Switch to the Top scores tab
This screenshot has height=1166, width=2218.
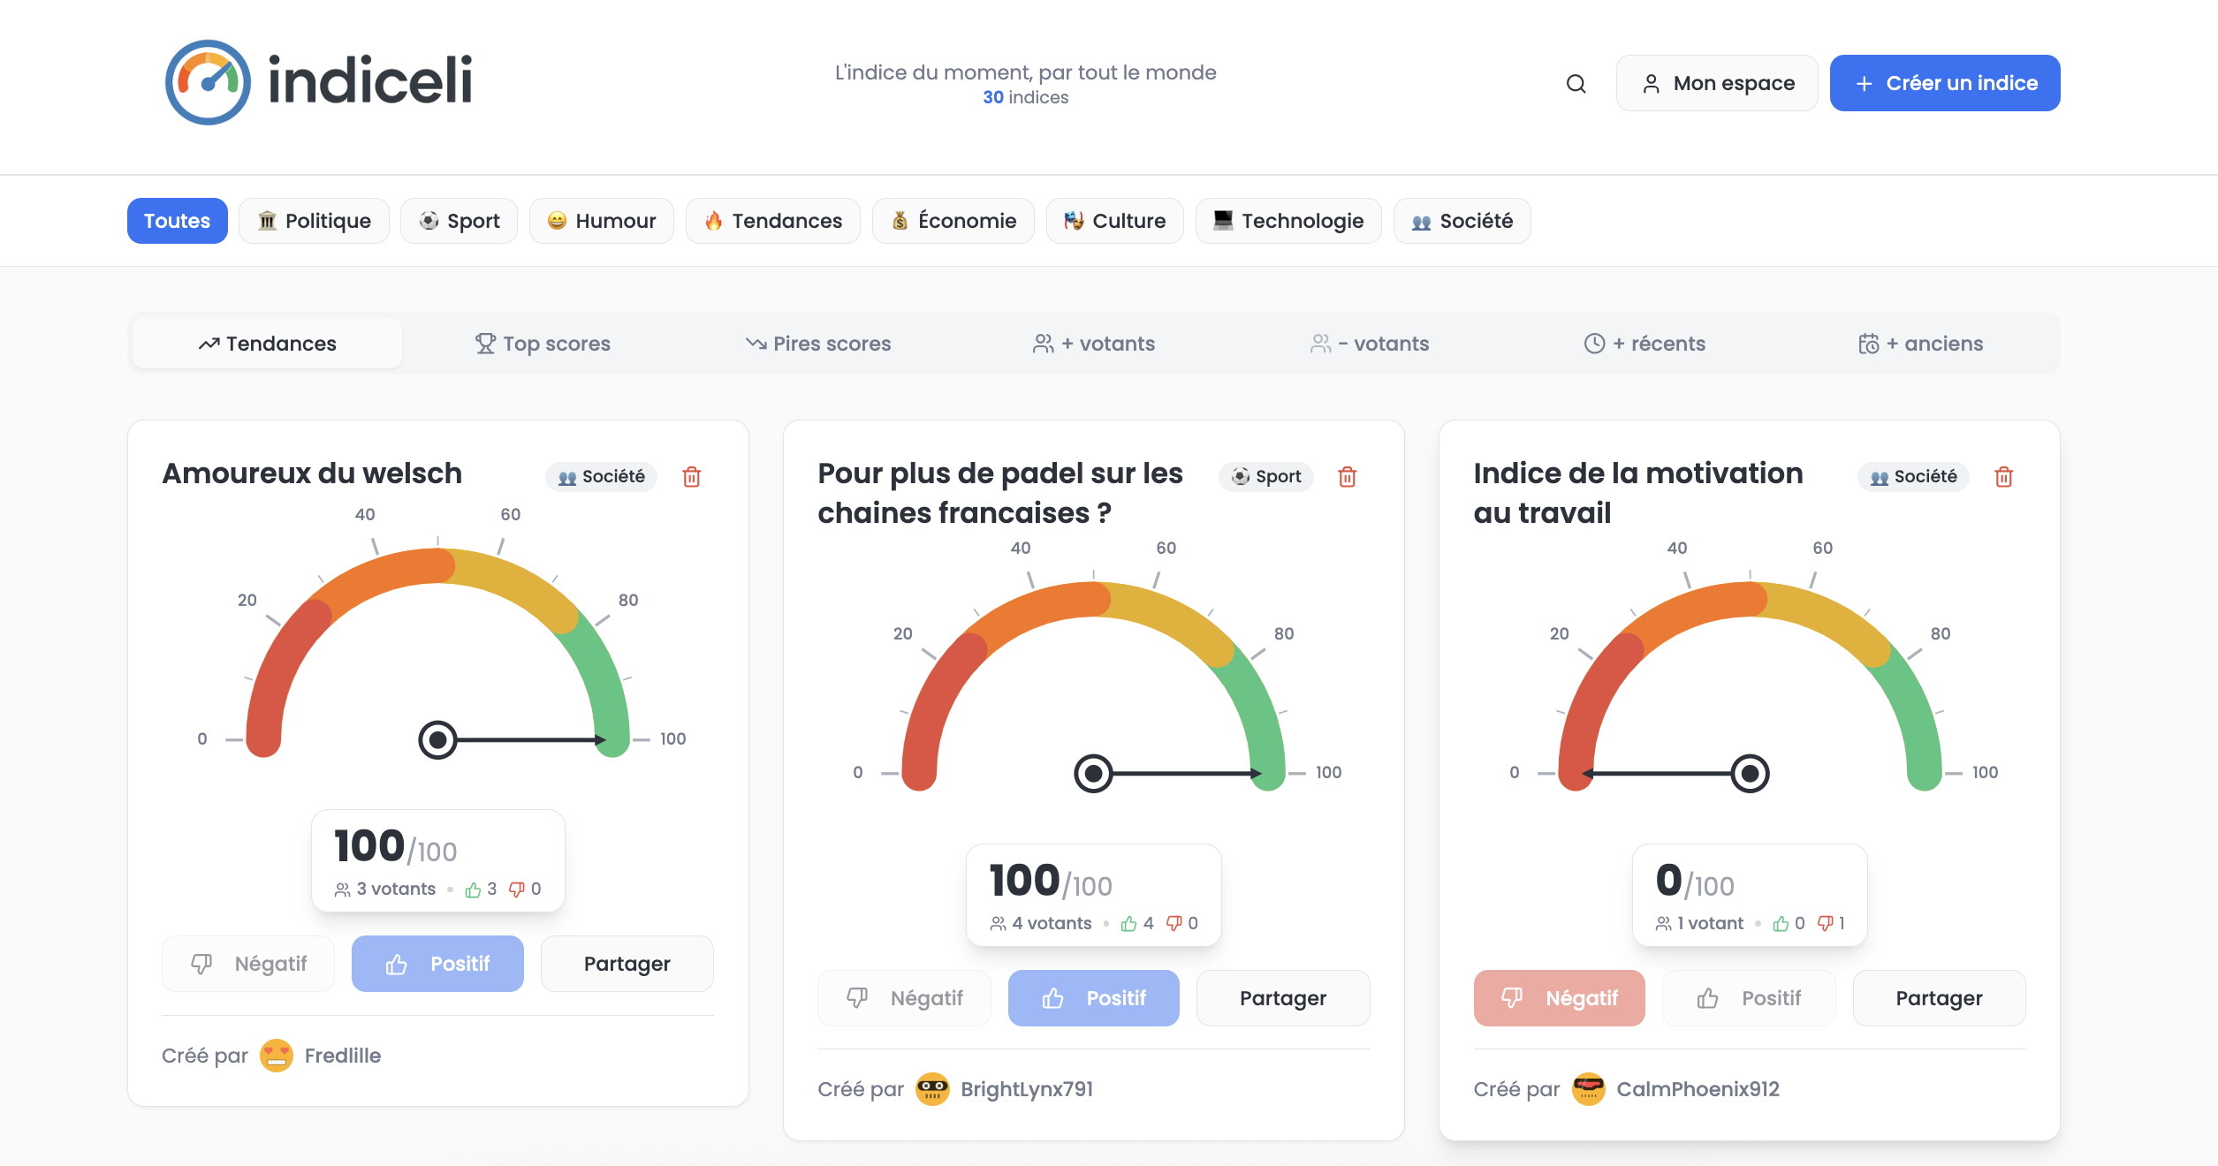coord(543,344)
